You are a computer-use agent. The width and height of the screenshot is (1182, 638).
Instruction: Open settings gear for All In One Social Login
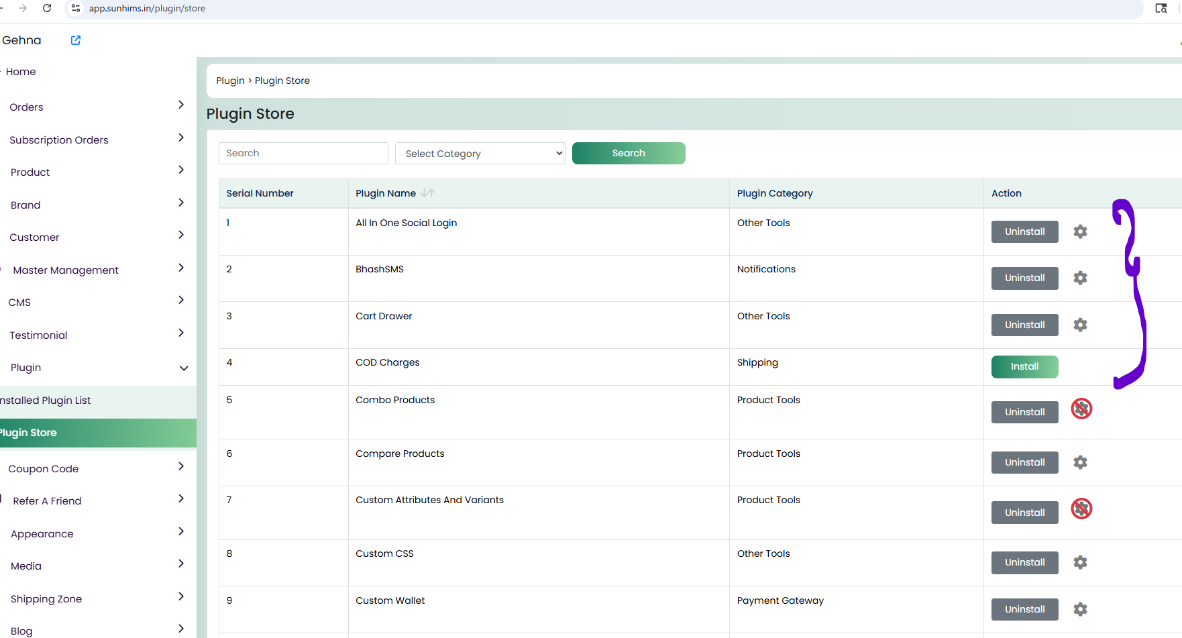pyautogui.click(x=1080, y=231)
